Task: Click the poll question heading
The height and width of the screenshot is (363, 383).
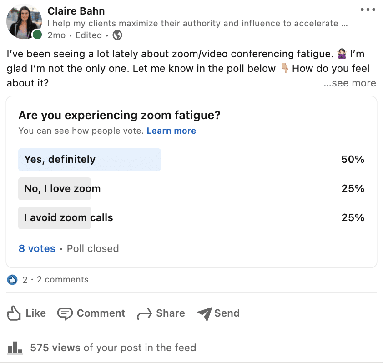Action: tap(119, 116)
